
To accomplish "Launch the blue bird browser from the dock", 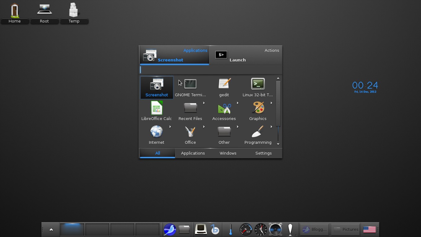I will (170, 229).
